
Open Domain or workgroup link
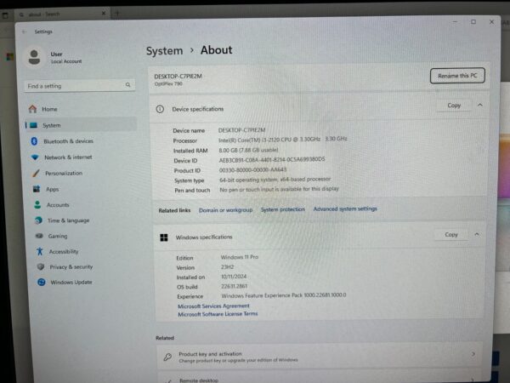225,210
